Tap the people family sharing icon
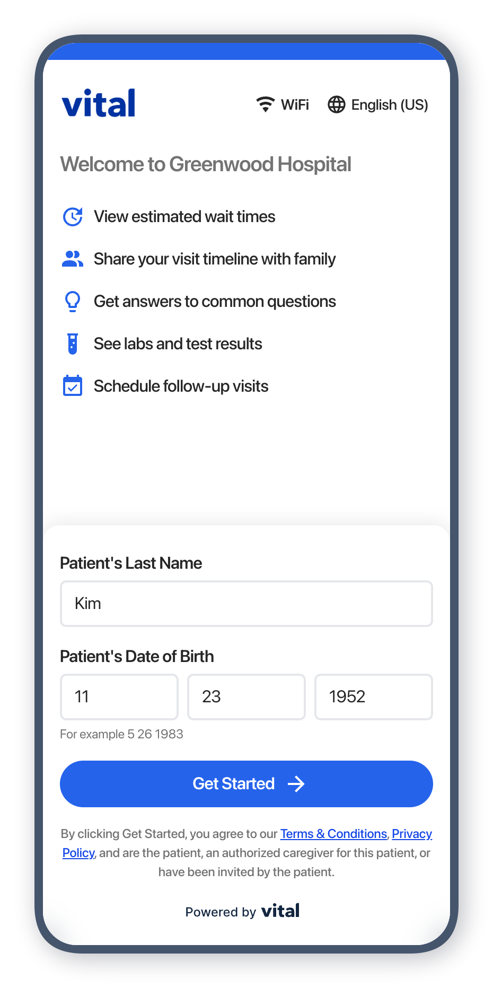The image size is (493, 988). click(73, 259)
